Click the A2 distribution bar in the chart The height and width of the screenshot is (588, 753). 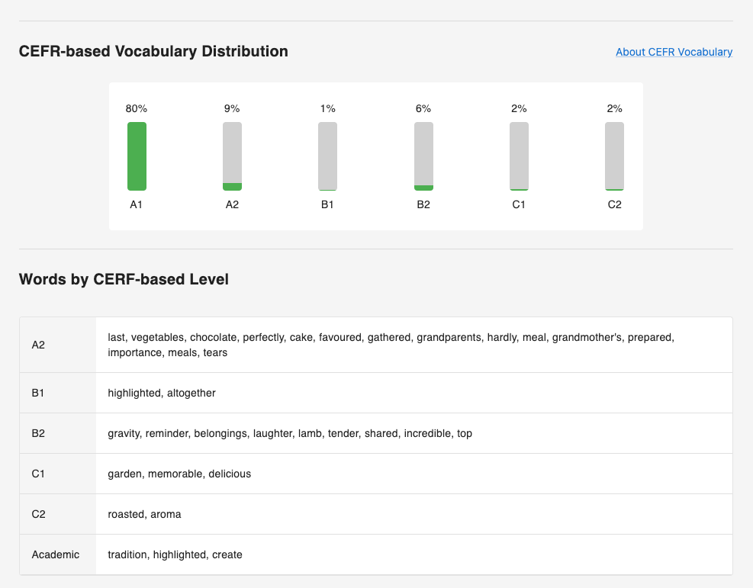click(233, 156)
